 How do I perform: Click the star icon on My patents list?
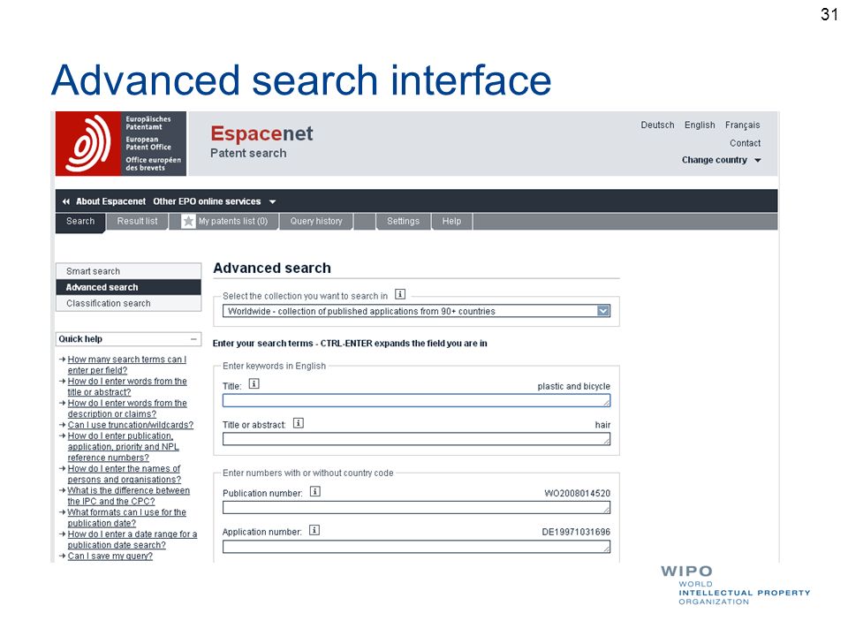tap(188, 221)
